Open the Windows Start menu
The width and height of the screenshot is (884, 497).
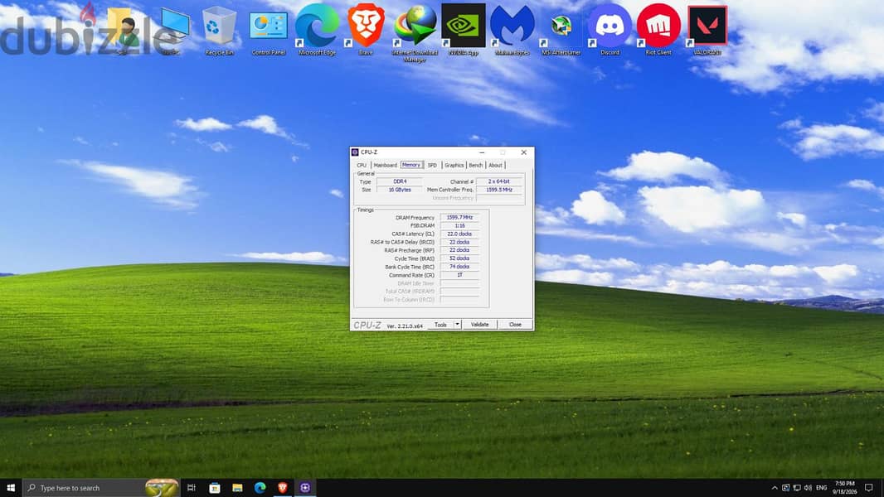click(x=11, y=487)
